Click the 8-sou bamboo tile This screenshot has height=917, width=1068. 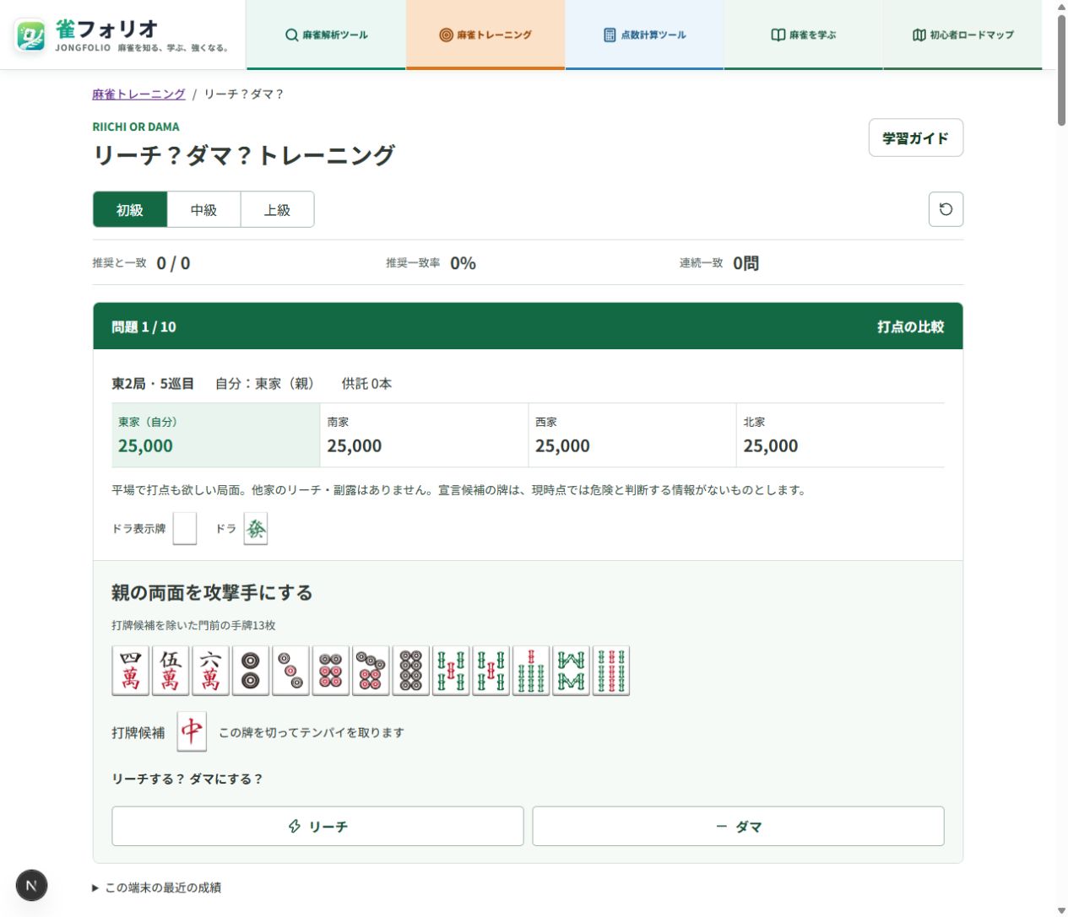(x=572, y=671)
